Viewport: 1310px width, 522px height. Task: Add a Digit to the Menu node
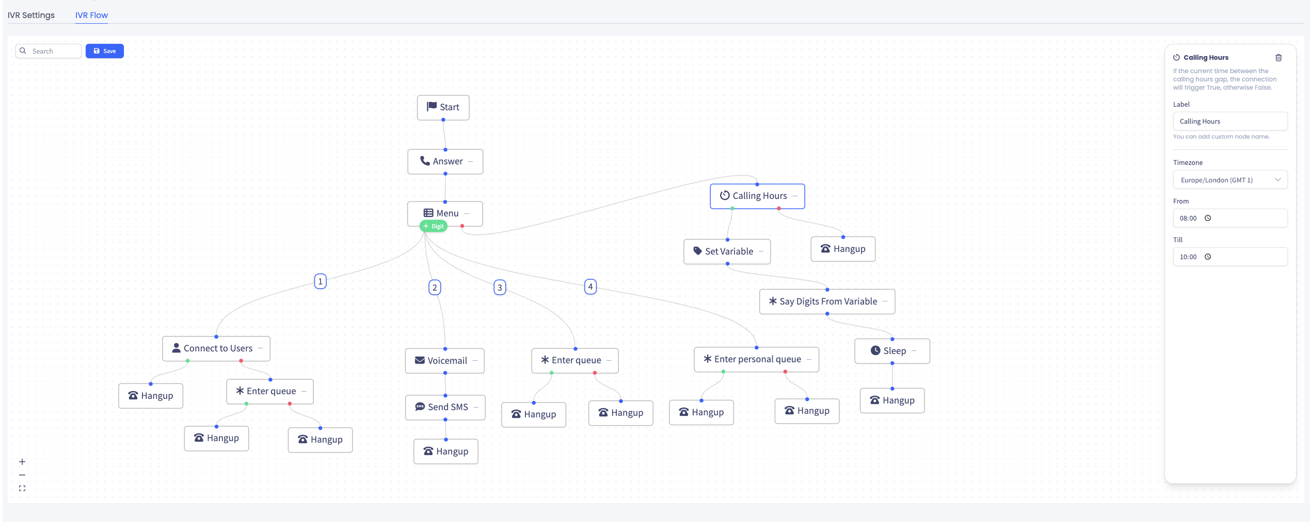pyautogui.click(x=434, y=226)
